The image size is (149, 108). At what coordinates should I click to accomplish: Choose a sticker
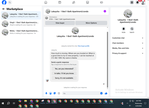[55, 93]
